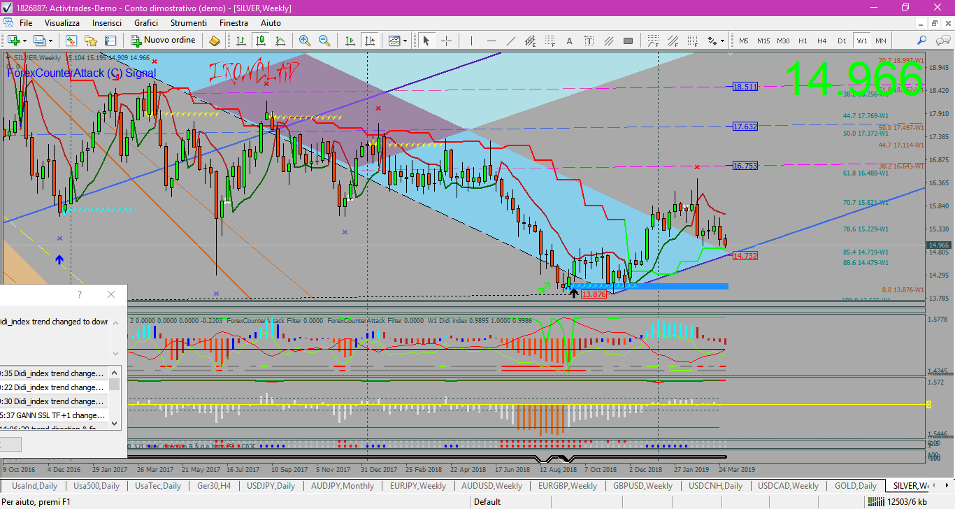Screen dimensions: 955x509
Task: Open the Grafici menu
Action: pyautogui.click(x=146, y=23)
